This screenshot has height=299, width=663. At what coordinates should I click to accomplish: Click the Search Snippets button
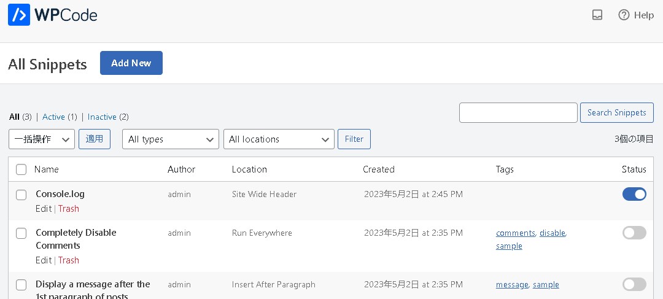(616, 113)
